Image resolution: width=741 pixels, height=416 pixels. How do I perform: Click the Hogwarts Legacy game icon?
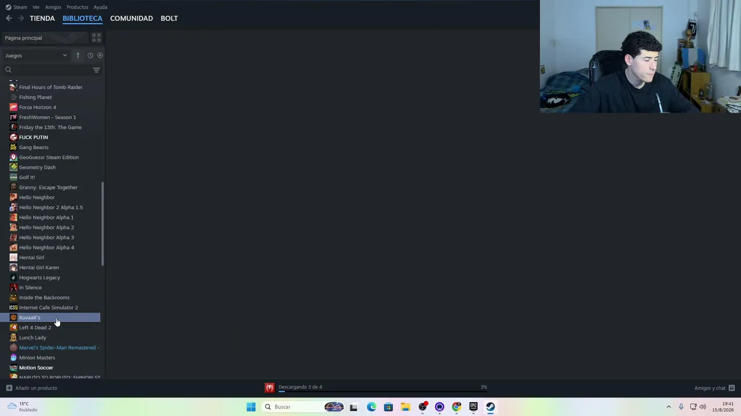[x=13, y=277]
